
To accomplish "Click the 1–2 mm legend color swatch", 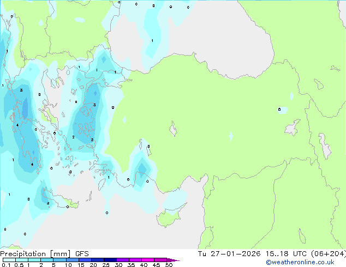I will (34, 260).
